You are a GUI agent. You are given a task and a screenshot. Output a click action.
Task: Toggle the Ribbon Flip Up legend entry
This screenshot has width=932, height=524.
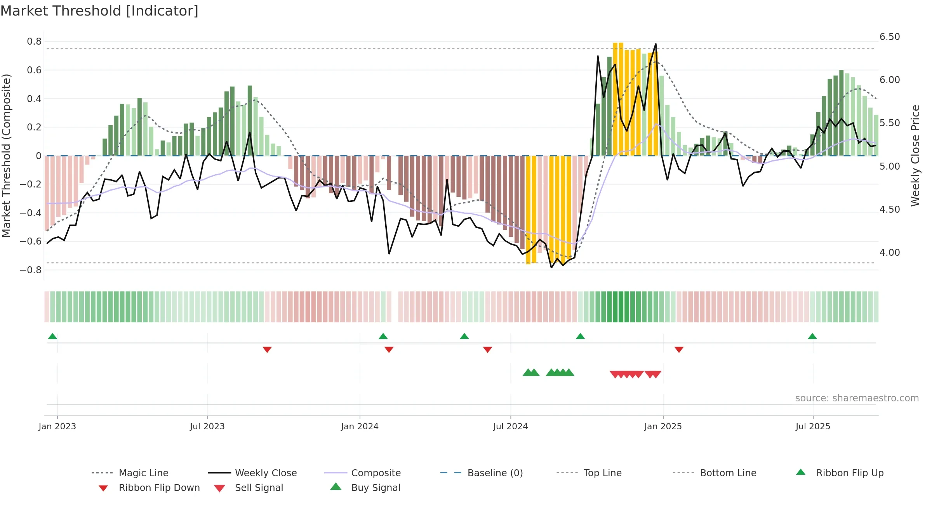click(x=840, y=473)
